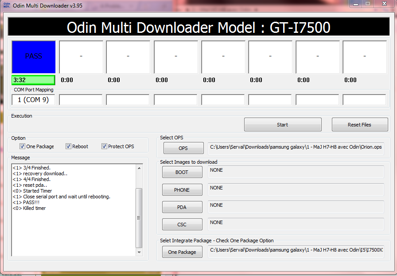Click the PHONE path field showing NONE
Screen dimensions: 397x276
pyautogui.click(x=296, y=189)
